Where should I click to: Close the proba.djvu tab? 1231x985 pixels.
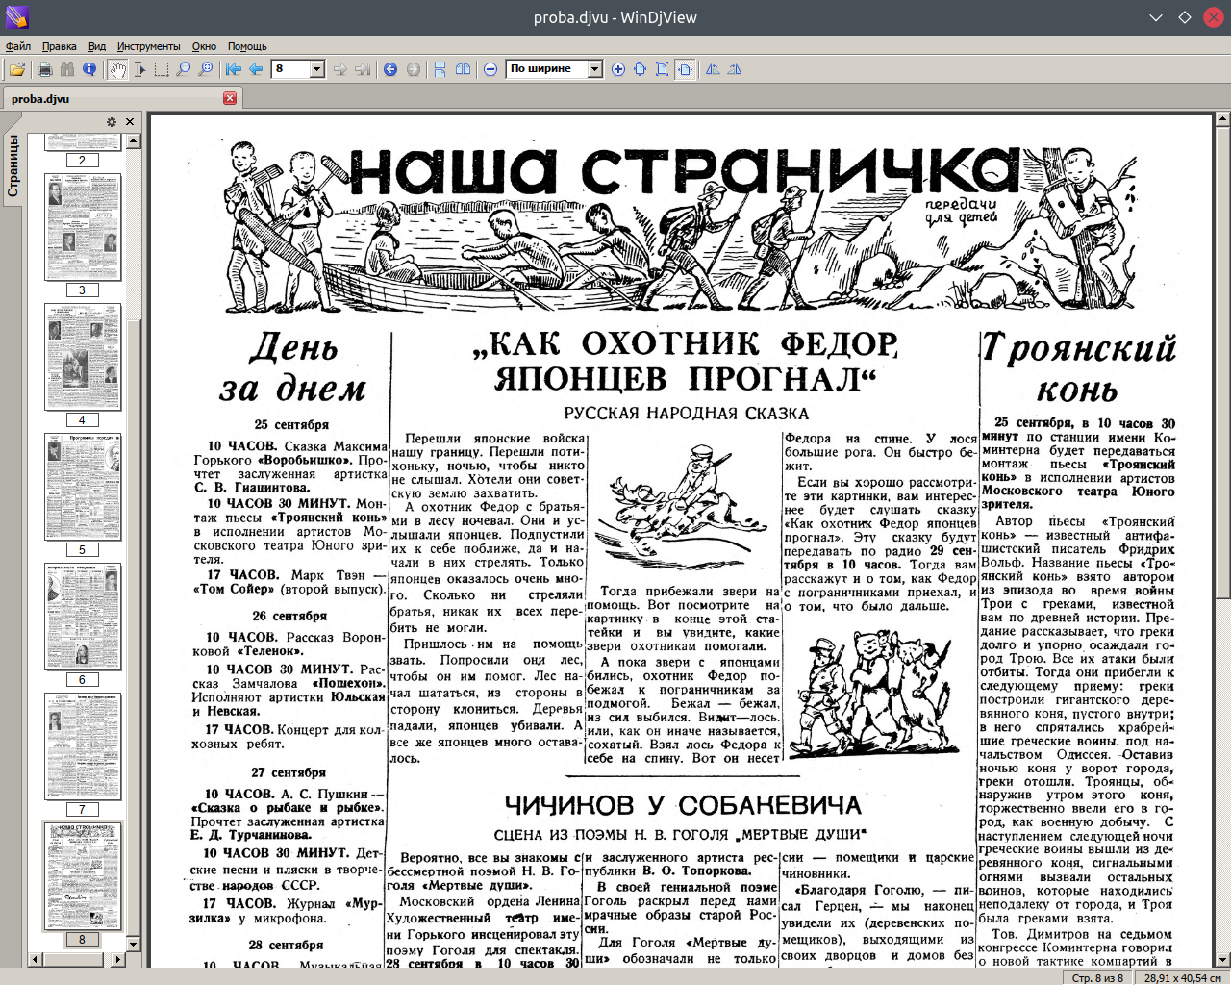(230, 98)
